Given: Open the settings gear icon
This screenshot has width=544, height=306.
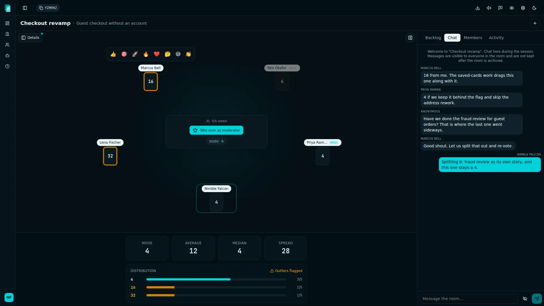Looking at the screenshot, I should pyautogui.click(x=523, y=8).
